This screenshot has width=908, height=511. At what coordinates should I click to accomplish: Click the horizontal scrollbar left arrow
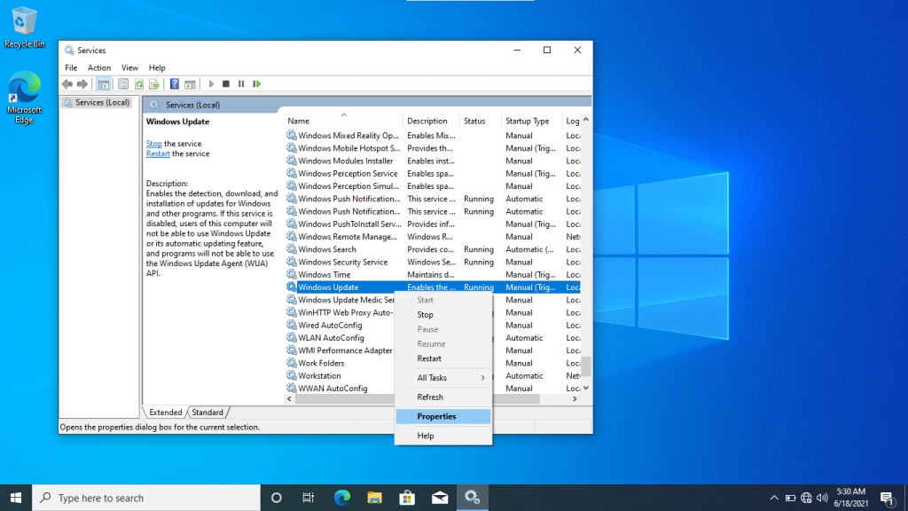click(x=290, y=399)
